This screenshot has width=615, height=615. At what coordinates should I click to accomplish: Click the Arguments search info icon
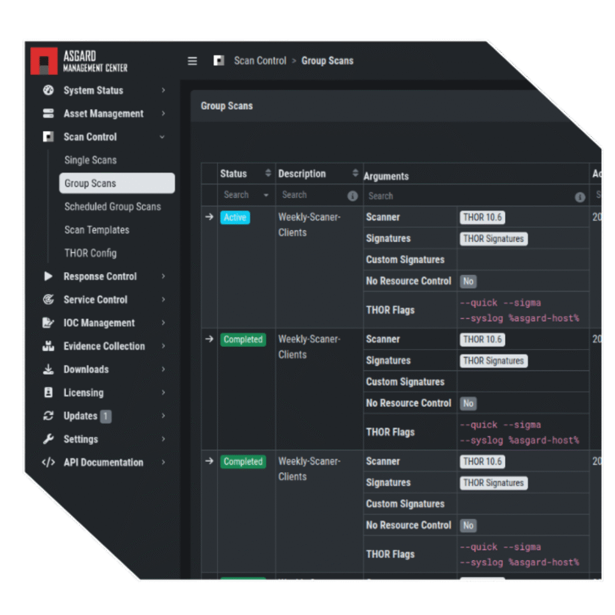(x=580, y=197)
